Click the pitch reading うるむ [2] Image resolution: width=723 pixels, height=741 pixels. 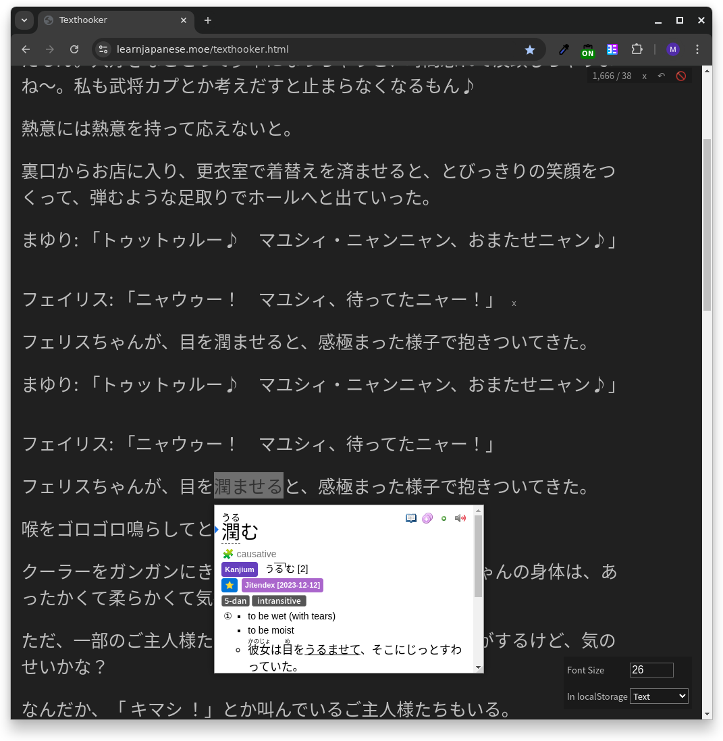(x=286, y=569)
